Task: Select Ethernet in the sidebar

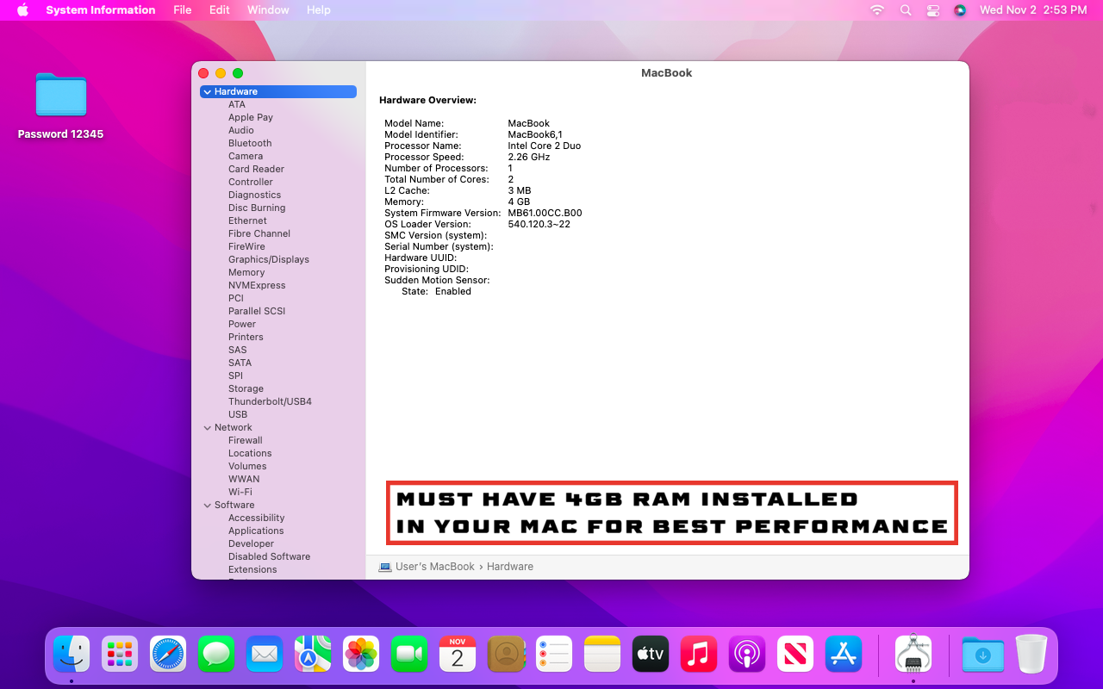Action: tap(247, 220)
